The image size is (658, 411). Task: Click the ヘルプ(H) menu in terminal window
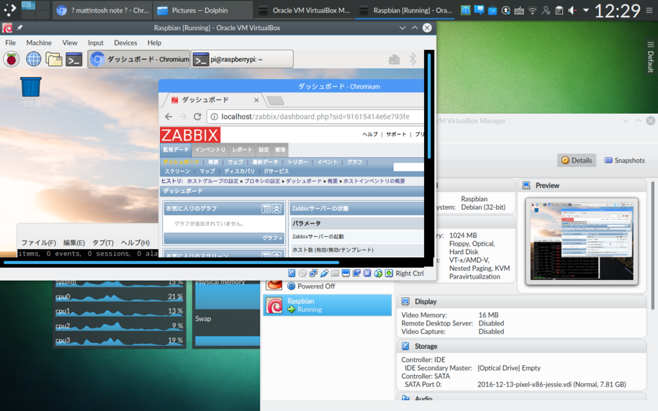pos(135,243)
